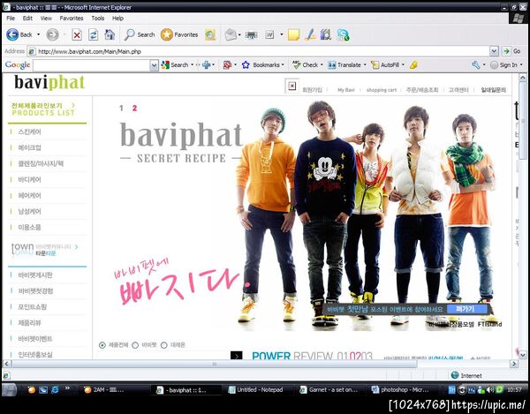Image resolution: width=530 pixels, height=414 pixels.
Task: Open the 스킨케어 category link
Action: [x=29, y=132]
